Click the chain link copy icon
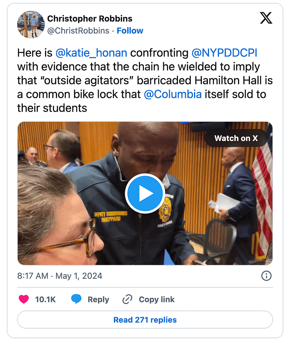 point(127,299)
